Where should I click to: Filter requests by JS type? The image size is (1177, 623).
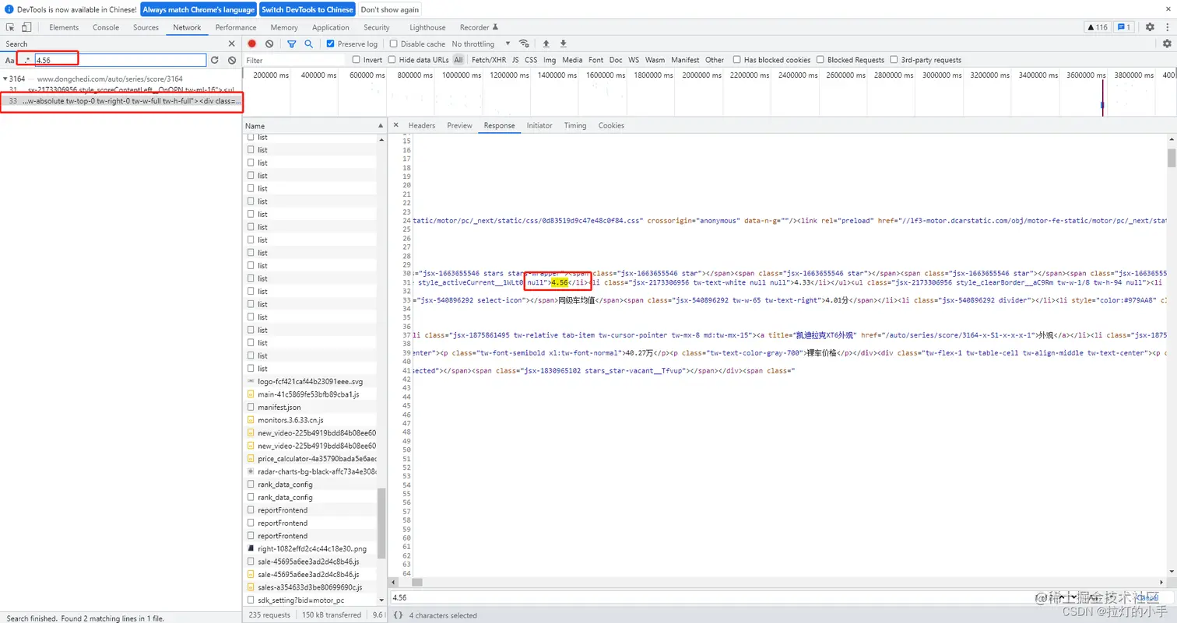click(x=515, y=60)
